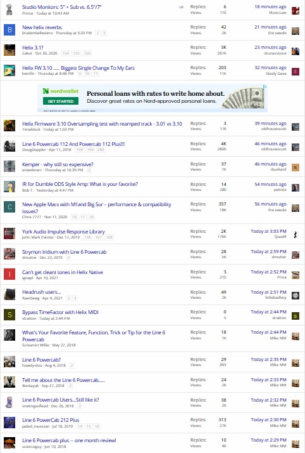Open the "Helix 3.1?" thread title
305x453 pixels.
point(33,48)
